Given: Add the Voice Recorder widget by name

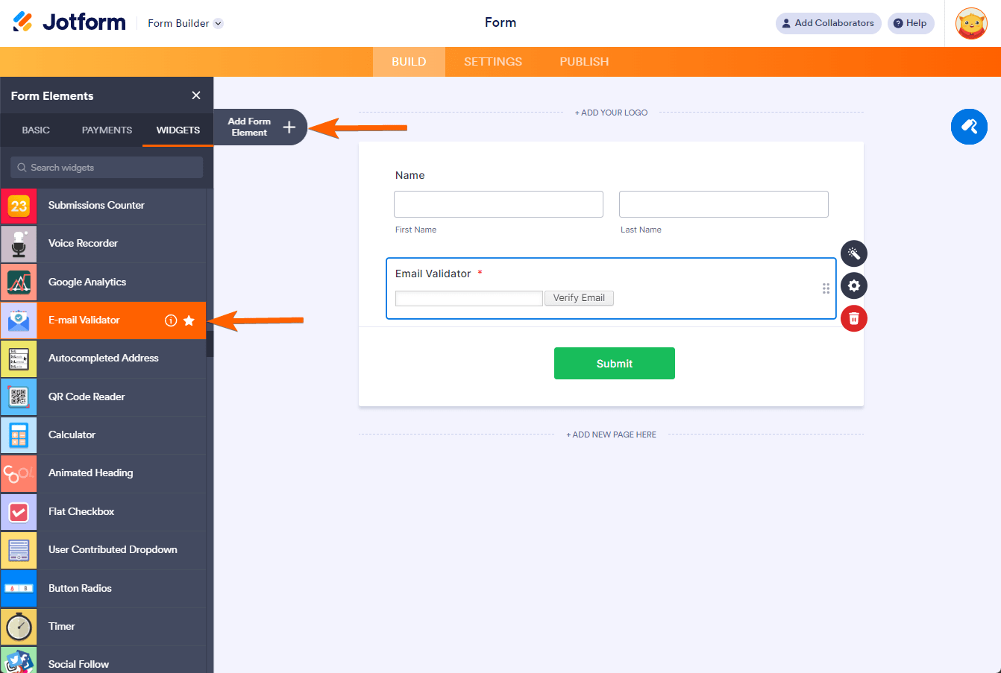Looking at the screenshot, I should coord(83,243).
